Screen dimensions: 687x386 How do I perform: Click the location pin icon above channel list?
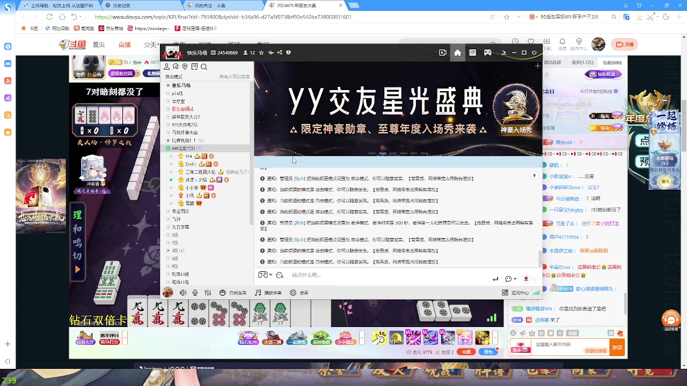point(185,66)
